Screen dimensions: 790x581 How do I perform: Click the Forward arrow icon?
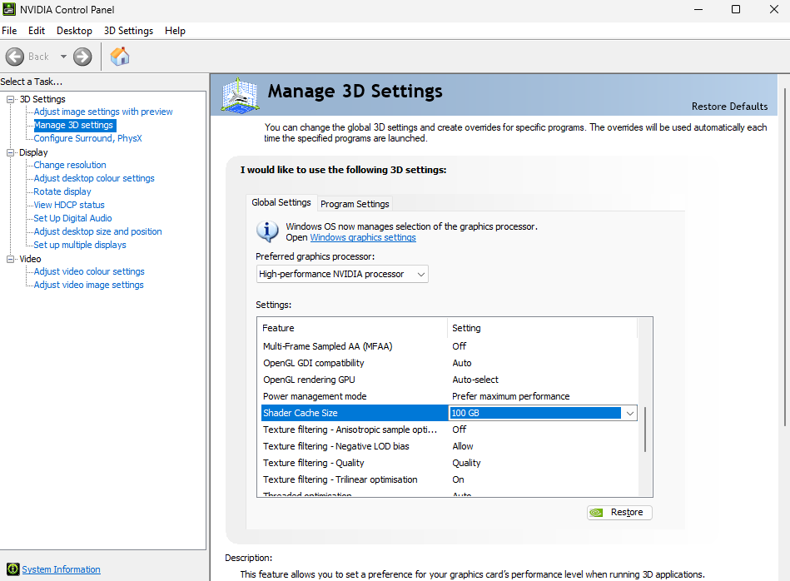coord(82,57)
